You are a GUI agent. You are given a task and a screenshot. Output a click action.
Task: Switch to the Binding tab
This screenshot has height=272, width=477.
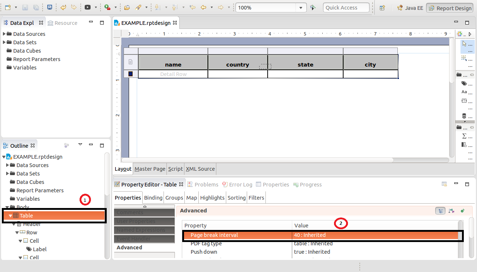[153, 197]
